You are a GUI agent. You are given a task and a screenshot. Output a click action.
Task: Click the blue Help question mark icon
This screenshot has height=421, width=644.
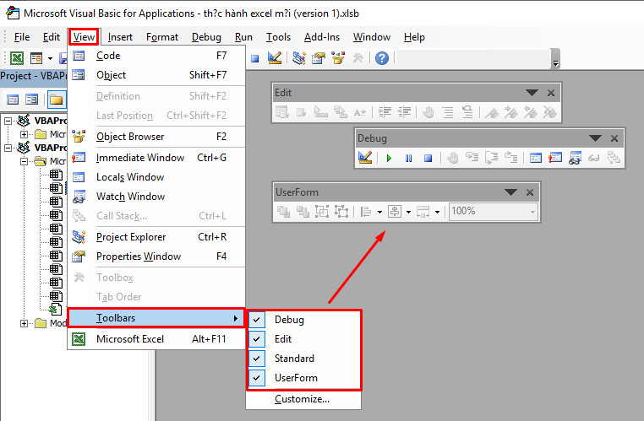coord(381,58)
